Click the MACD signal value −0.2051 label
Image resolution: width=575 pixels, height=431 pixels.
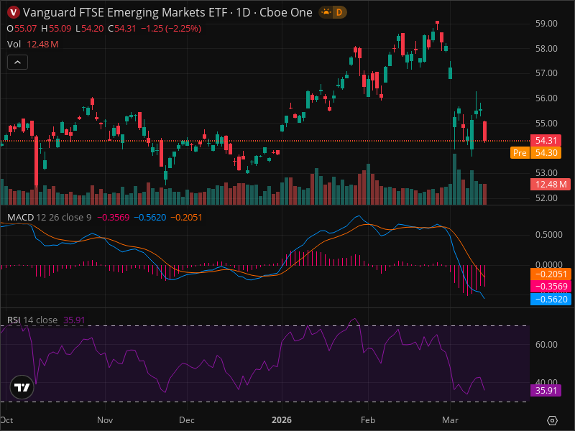click(551, 274)
